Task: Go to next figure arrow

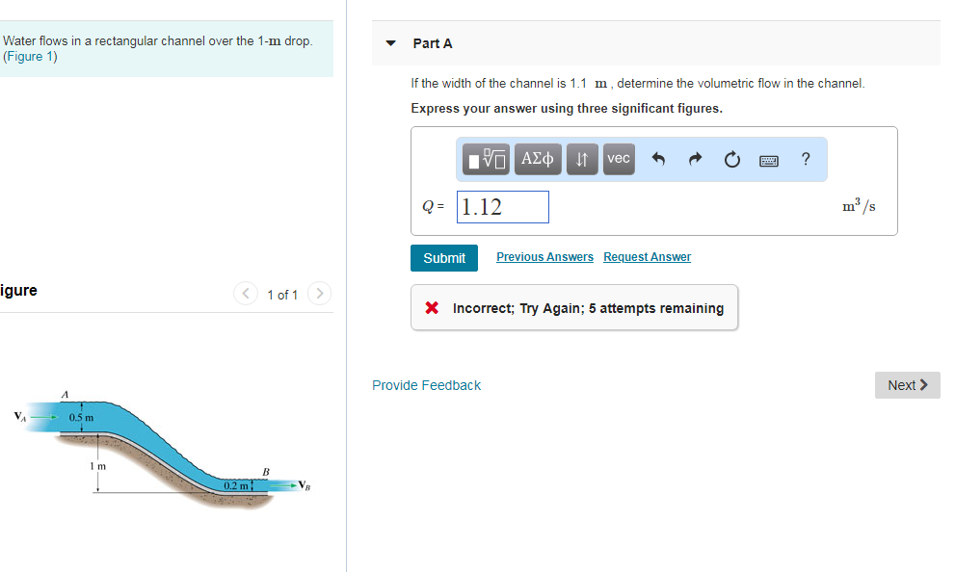Action: (x=320, y=294)
